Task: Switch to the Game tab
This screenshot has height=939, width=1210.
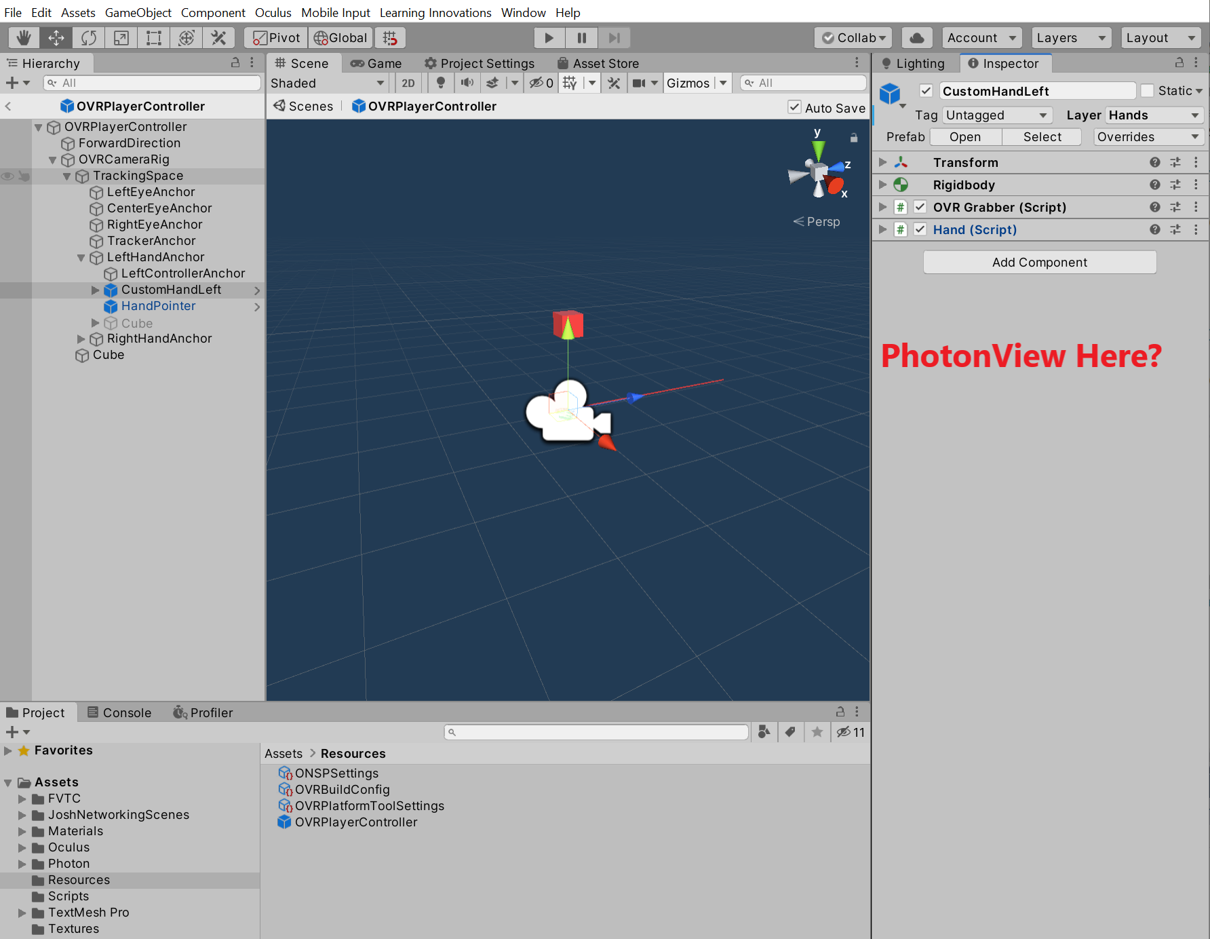Action: [376, 63]
